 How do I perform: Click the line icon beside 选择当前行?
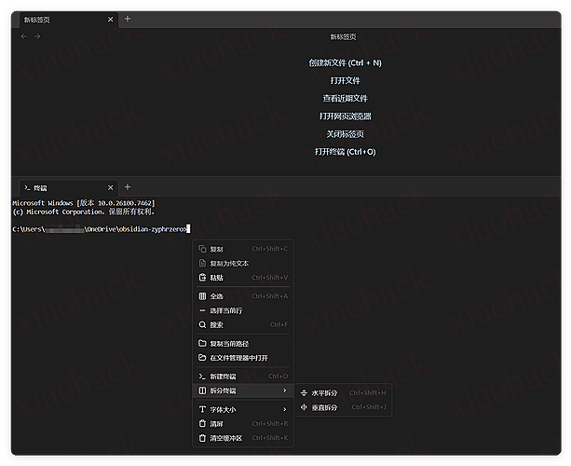pos(202,310)
